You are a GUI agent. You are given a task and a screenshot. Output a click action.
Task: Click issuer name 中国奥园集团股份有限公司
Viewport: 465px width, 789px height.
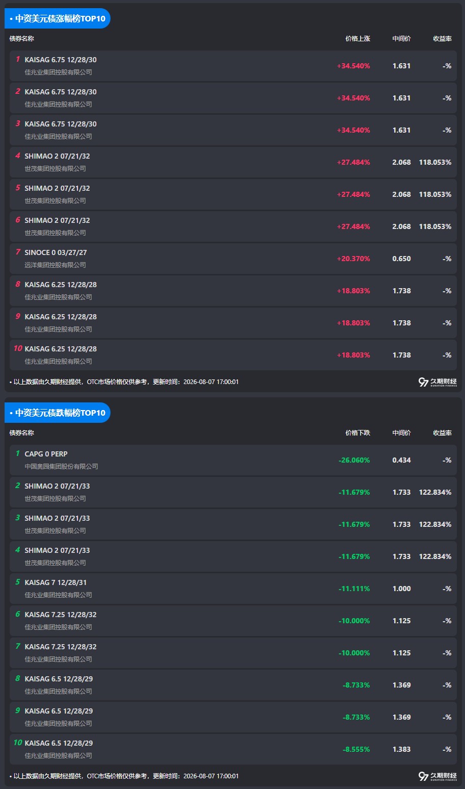(x=62, y=467)
